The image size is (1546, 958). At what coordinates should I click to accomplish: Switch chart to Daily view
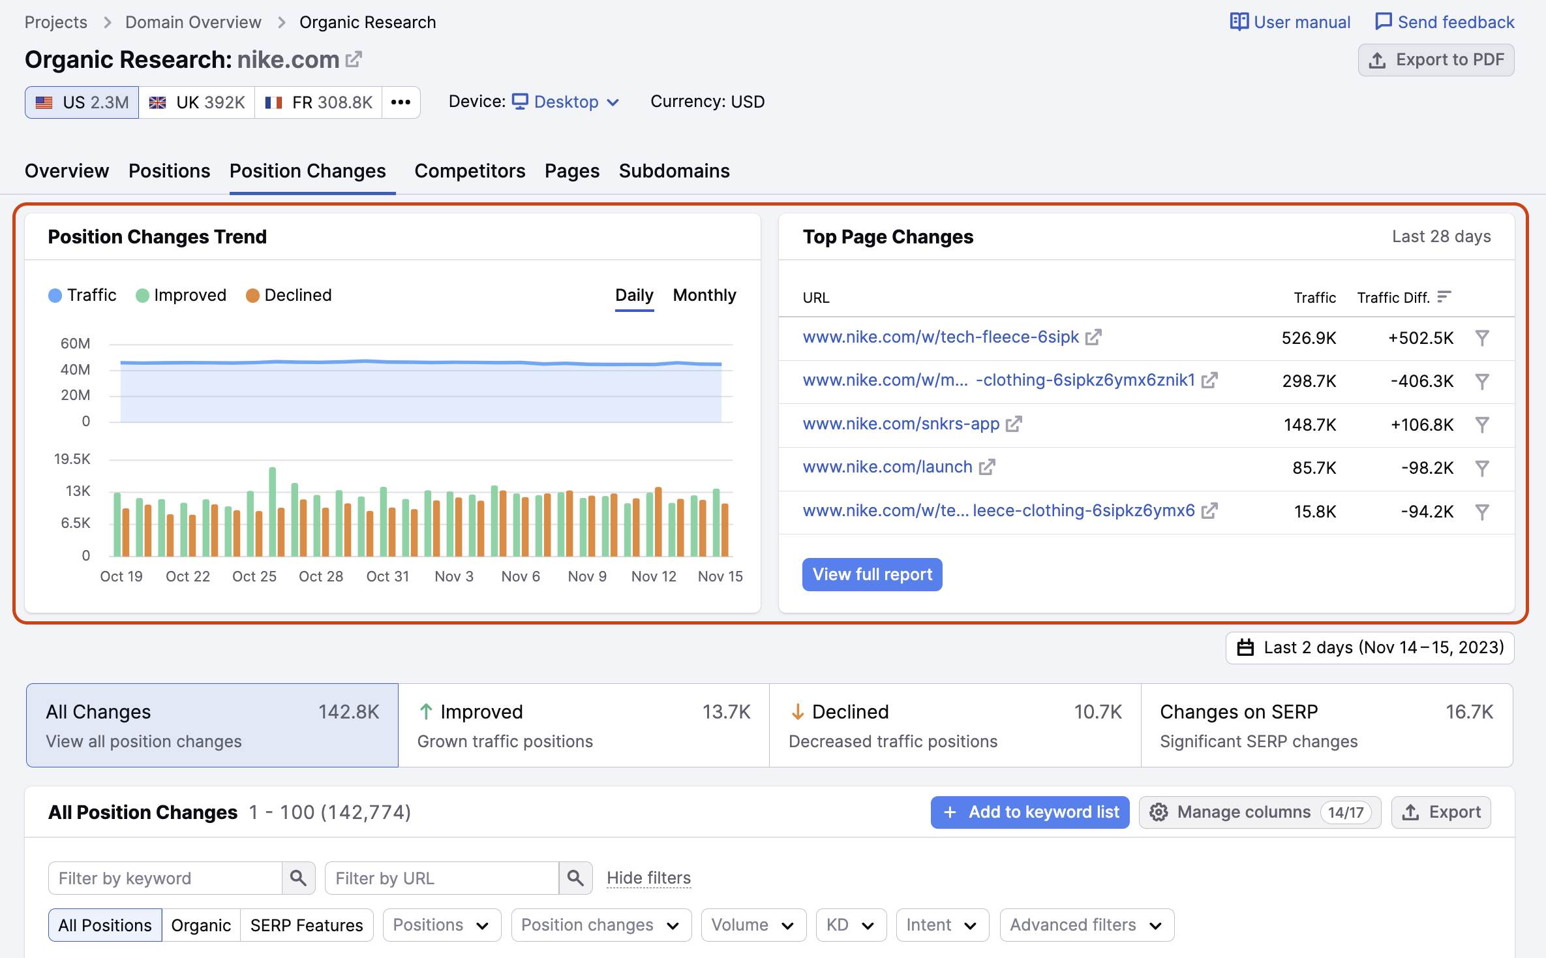pyautogui.click(x=634, y=295)
